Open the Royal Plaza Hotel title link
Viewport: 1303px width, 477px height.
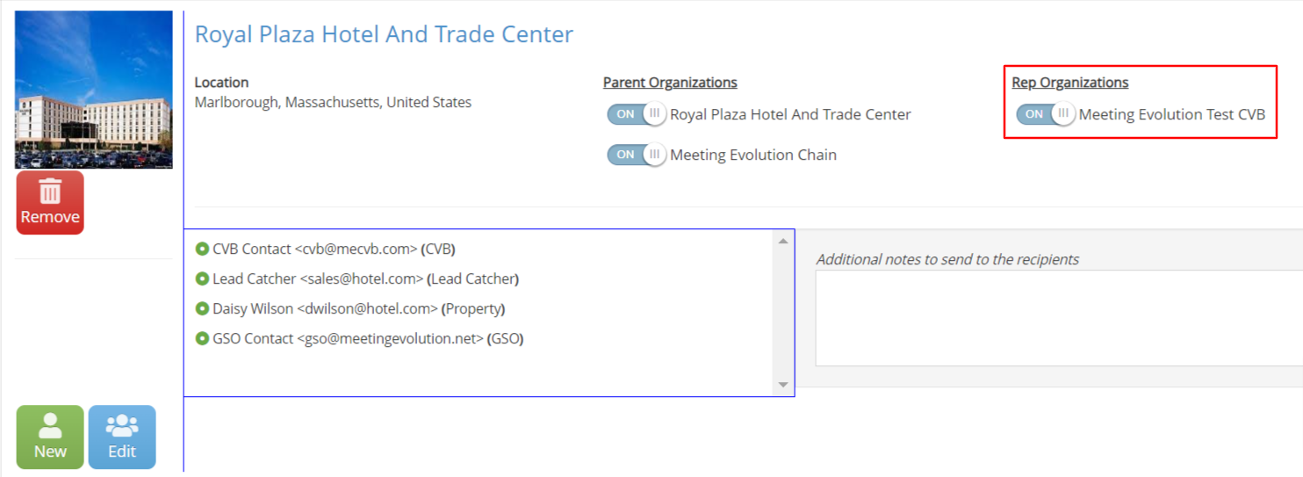coord(384,34)
